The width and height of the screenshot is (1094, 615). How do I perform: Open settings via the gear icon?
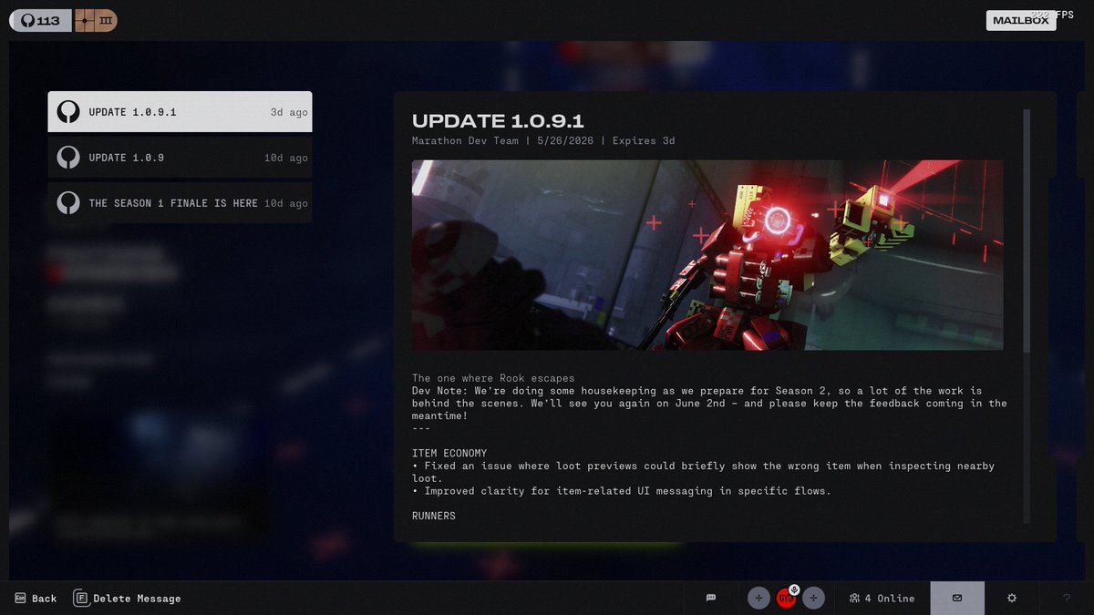[x=1012, y=598]
